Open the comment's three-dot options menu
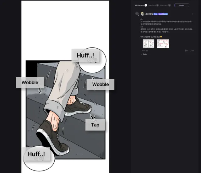This screenshot has height=173, width=201. (192, 14)
